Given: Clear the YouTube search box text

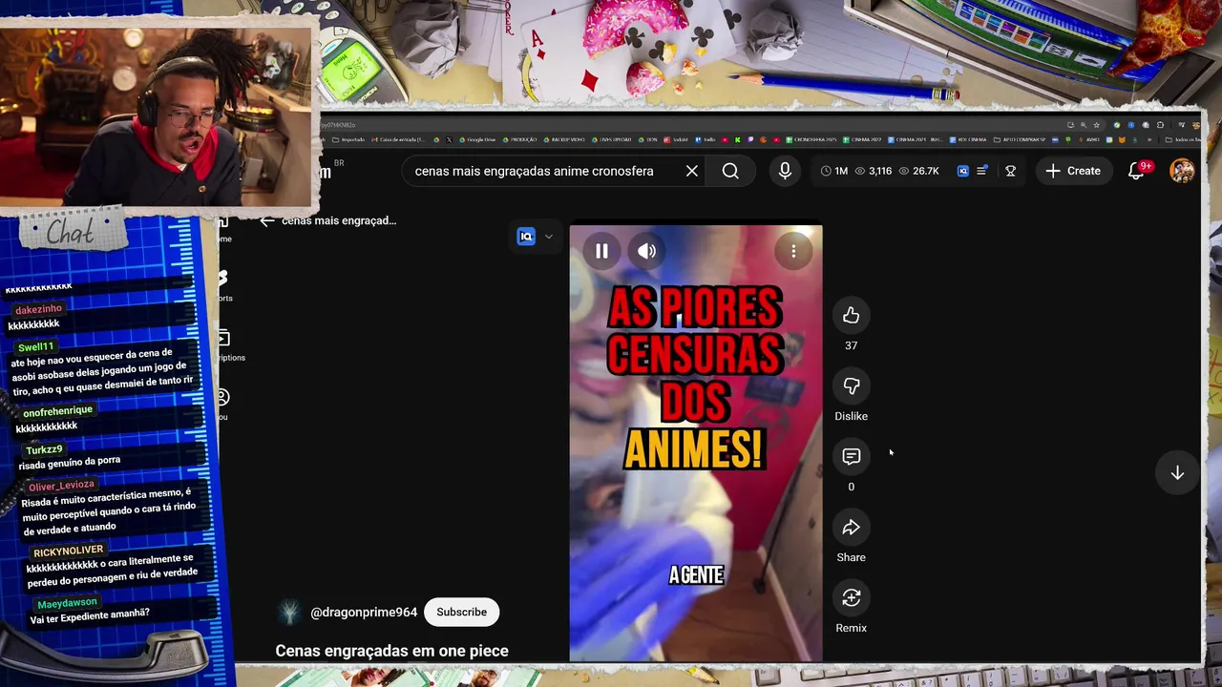Looking at the screenshot, I should (692, 171).
